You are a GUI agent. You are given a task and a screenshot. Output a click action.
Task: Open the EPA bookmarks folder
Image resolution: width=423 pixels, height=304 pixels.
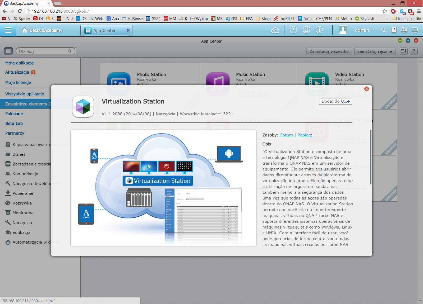pos(246,18)
